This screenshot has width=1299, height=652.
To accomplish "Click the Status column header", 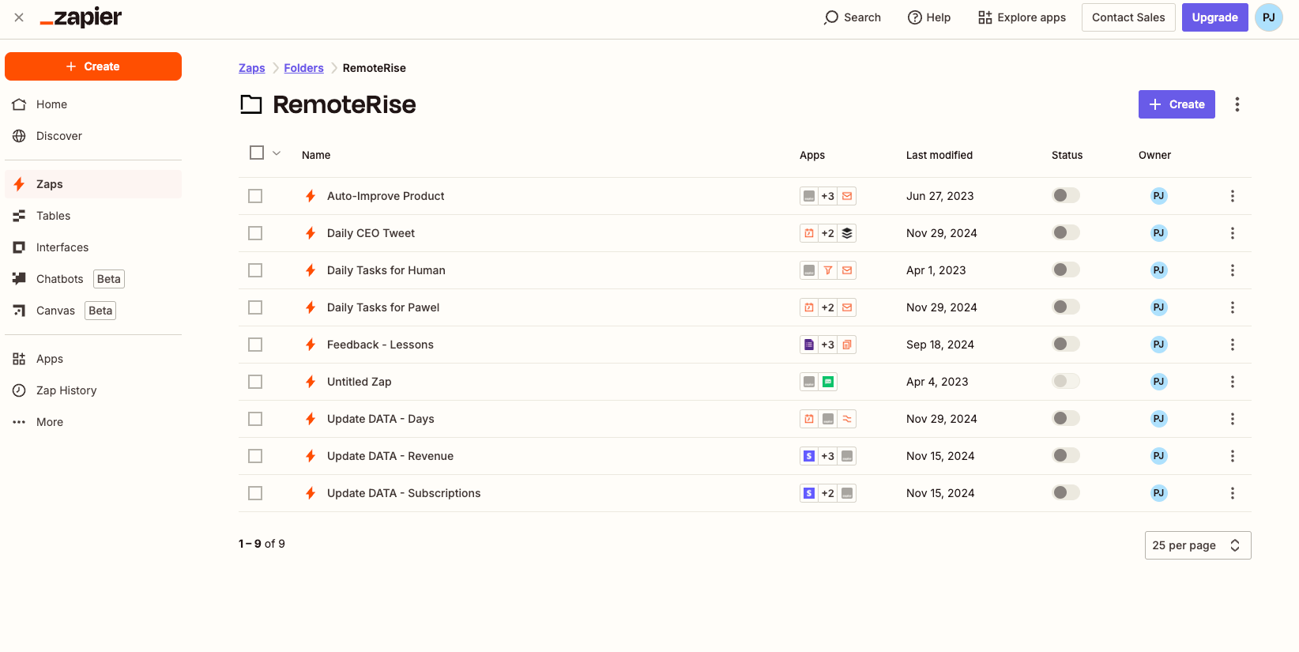I will (1067, 155).
